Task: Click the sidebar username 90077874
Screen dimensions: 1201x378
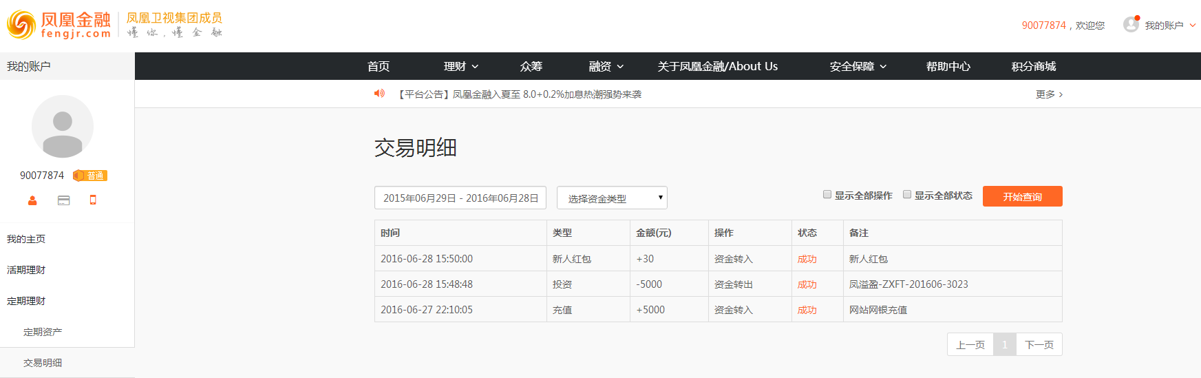Action: pos(42,176)
